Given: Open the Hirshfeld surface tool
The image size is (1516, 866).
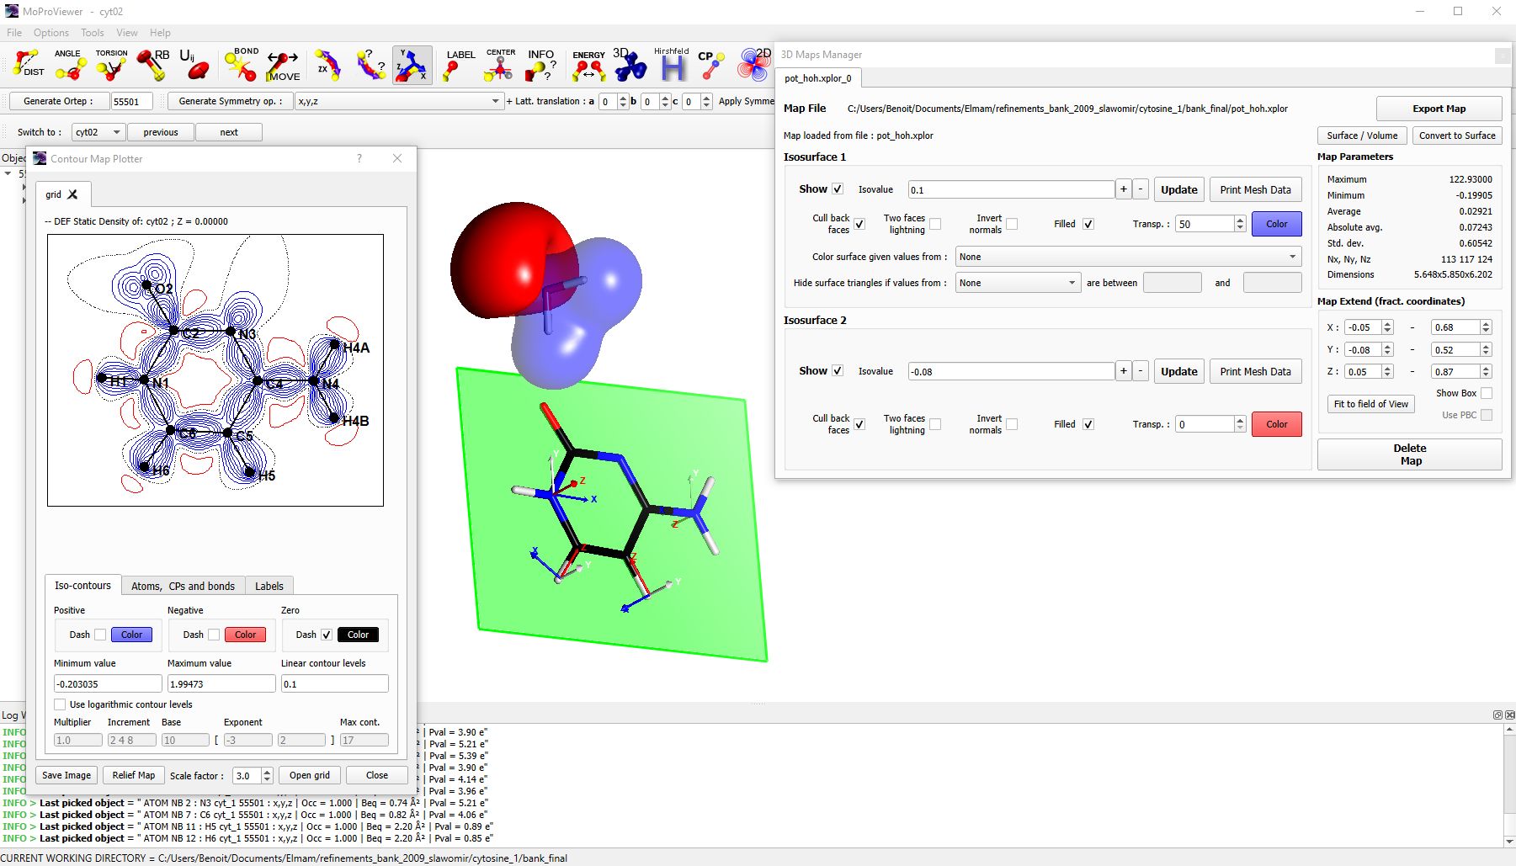Looking at the screenshot, I should 672,65.
